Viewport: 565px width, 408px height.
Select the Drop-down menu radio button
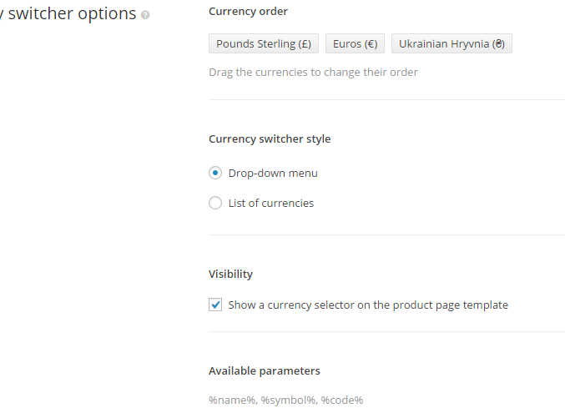click(215, 173)
